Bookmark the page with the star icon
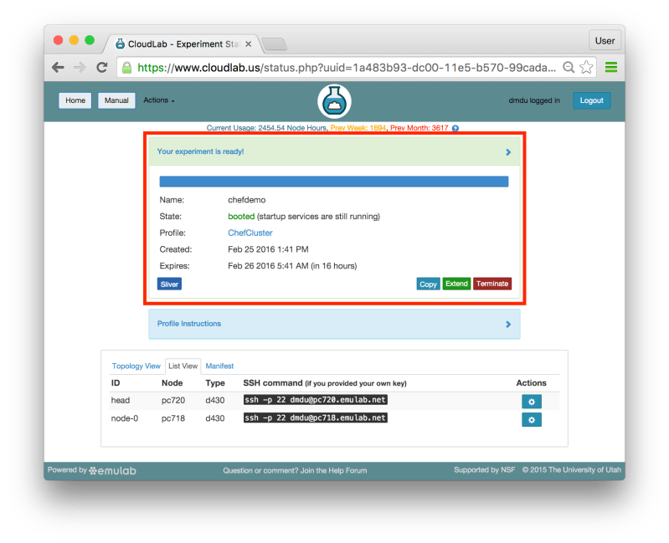 point(586,67)
